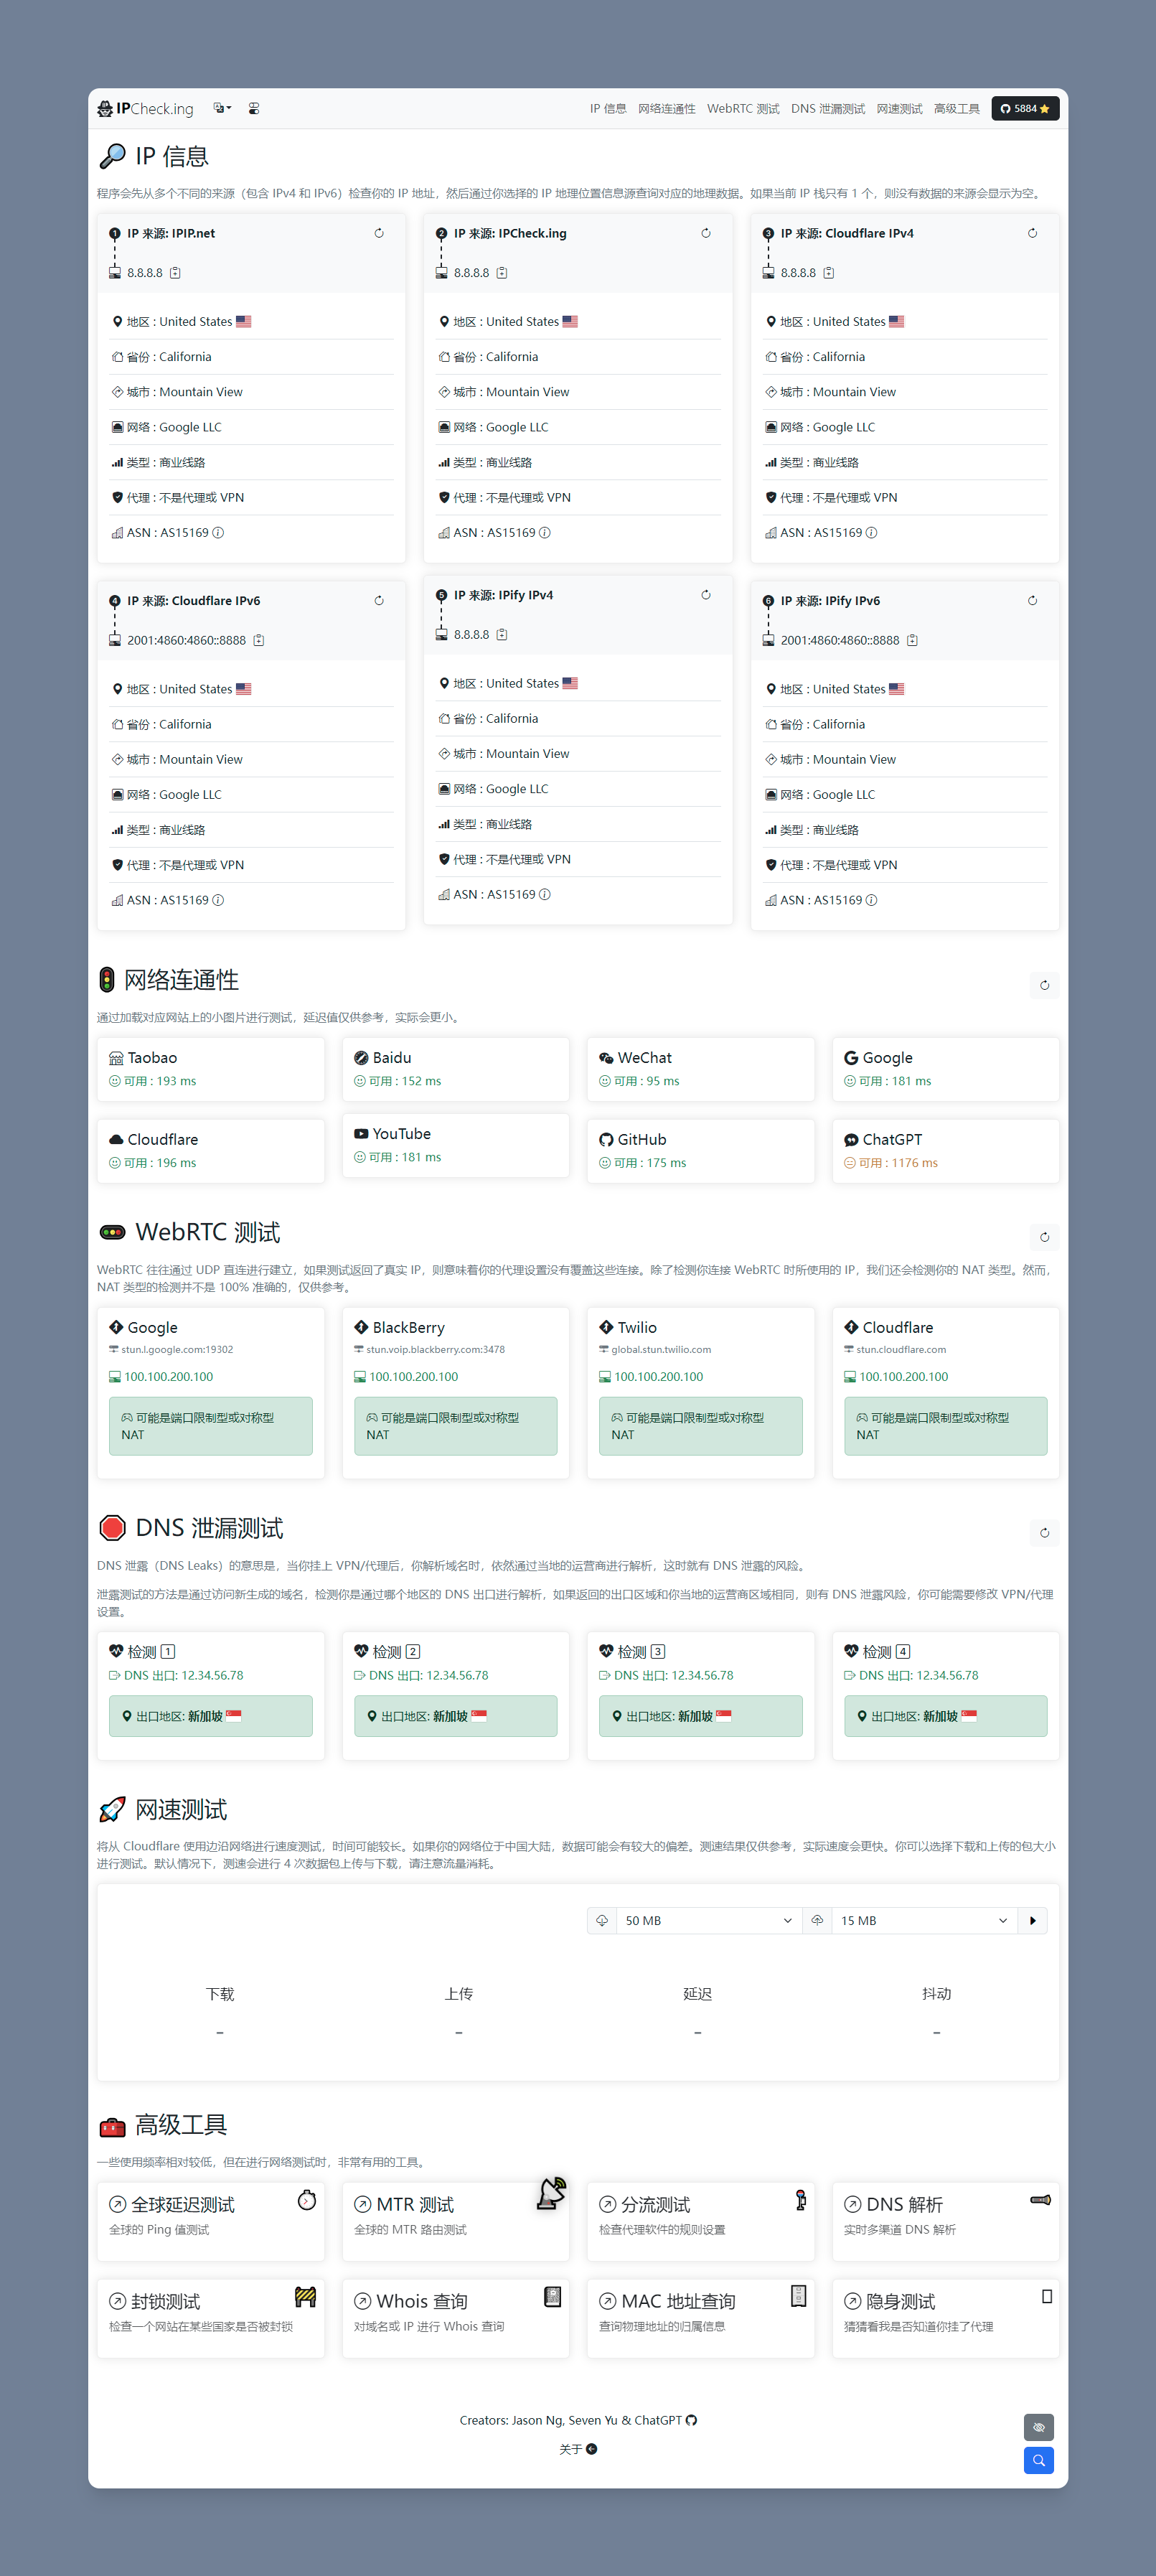The image size is (1156, 2576).
Task: Click stun.cloudflare.com server text
Action: click(x=901, y=1350)
